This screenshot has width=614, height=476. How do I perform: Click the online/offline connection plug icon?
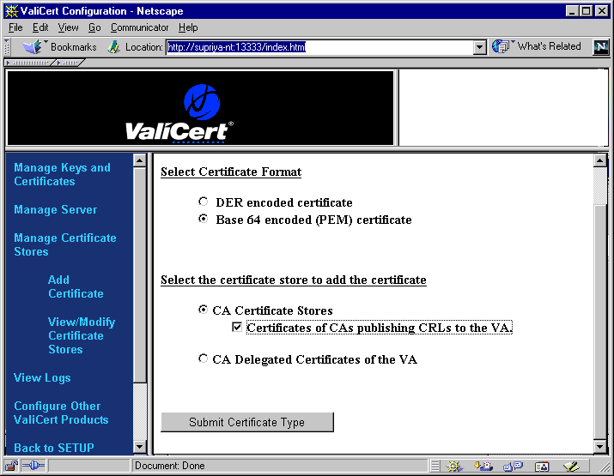(x=33, y=466)
